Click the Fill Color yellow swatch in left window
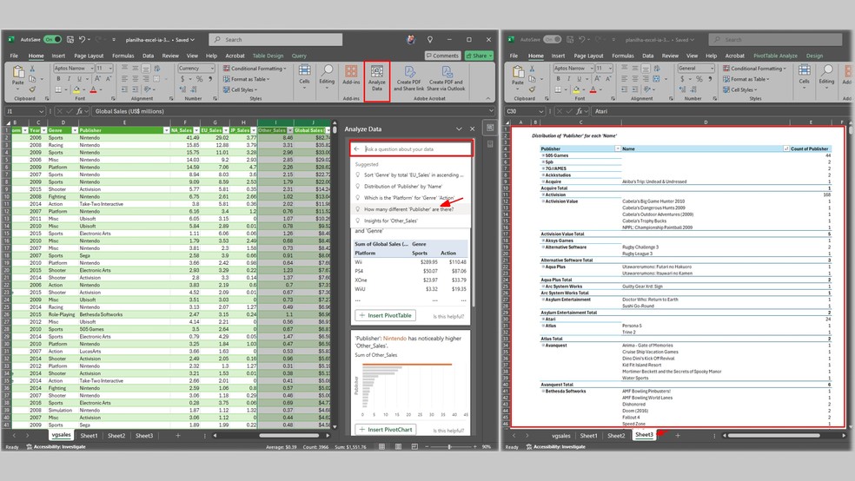Image resolution: width=855 pixels, height=481 pixels. coord(76,89)
